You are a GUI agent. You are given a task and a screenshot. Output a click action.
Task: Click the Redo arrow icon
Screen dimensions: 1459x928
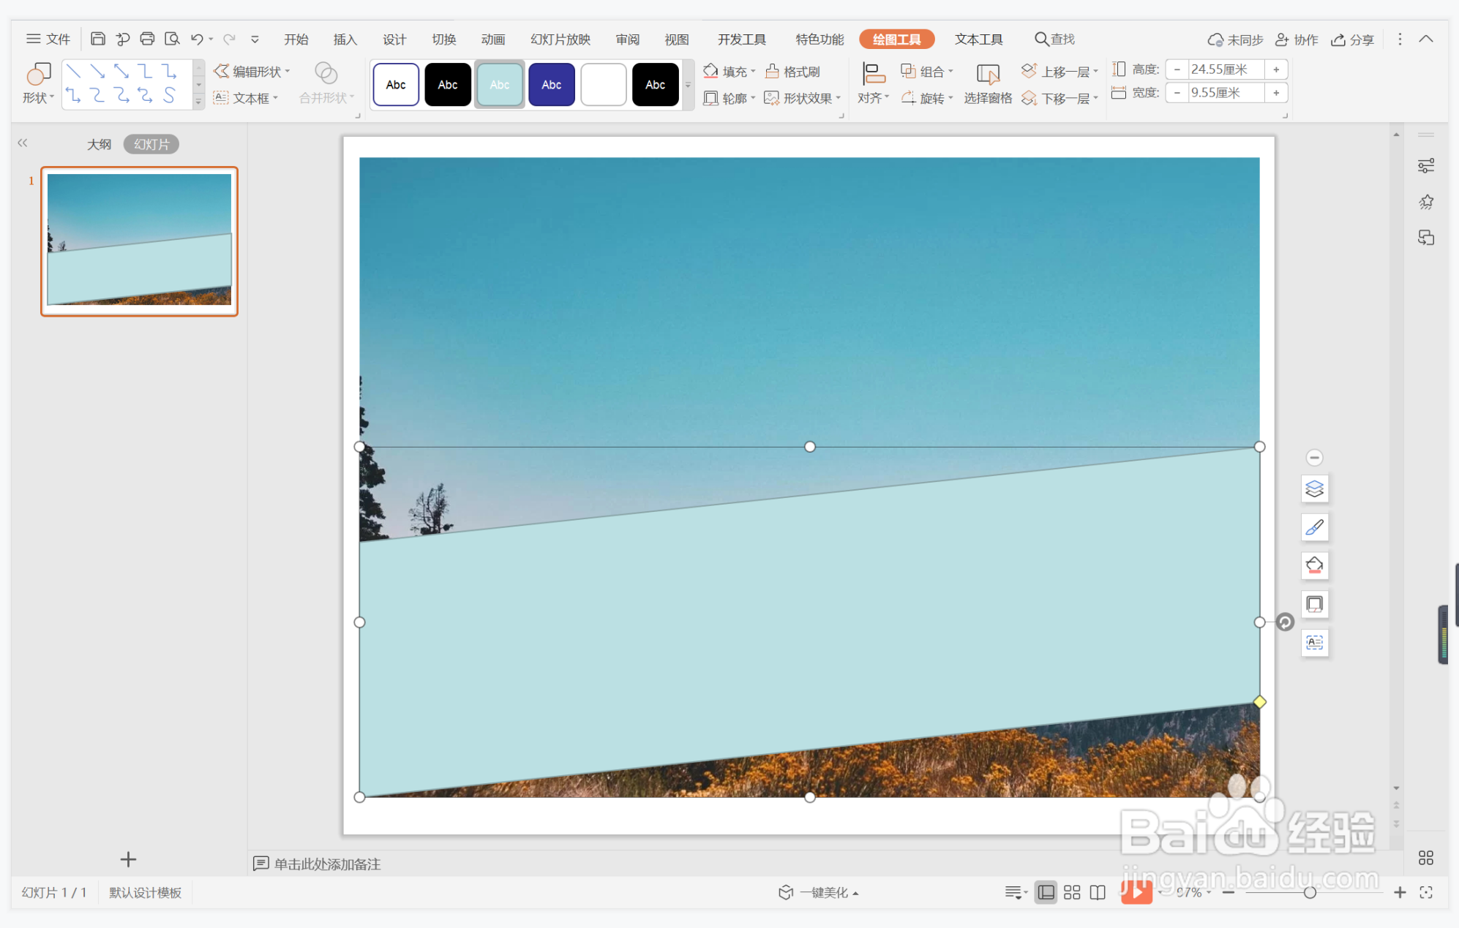point(229,39)
